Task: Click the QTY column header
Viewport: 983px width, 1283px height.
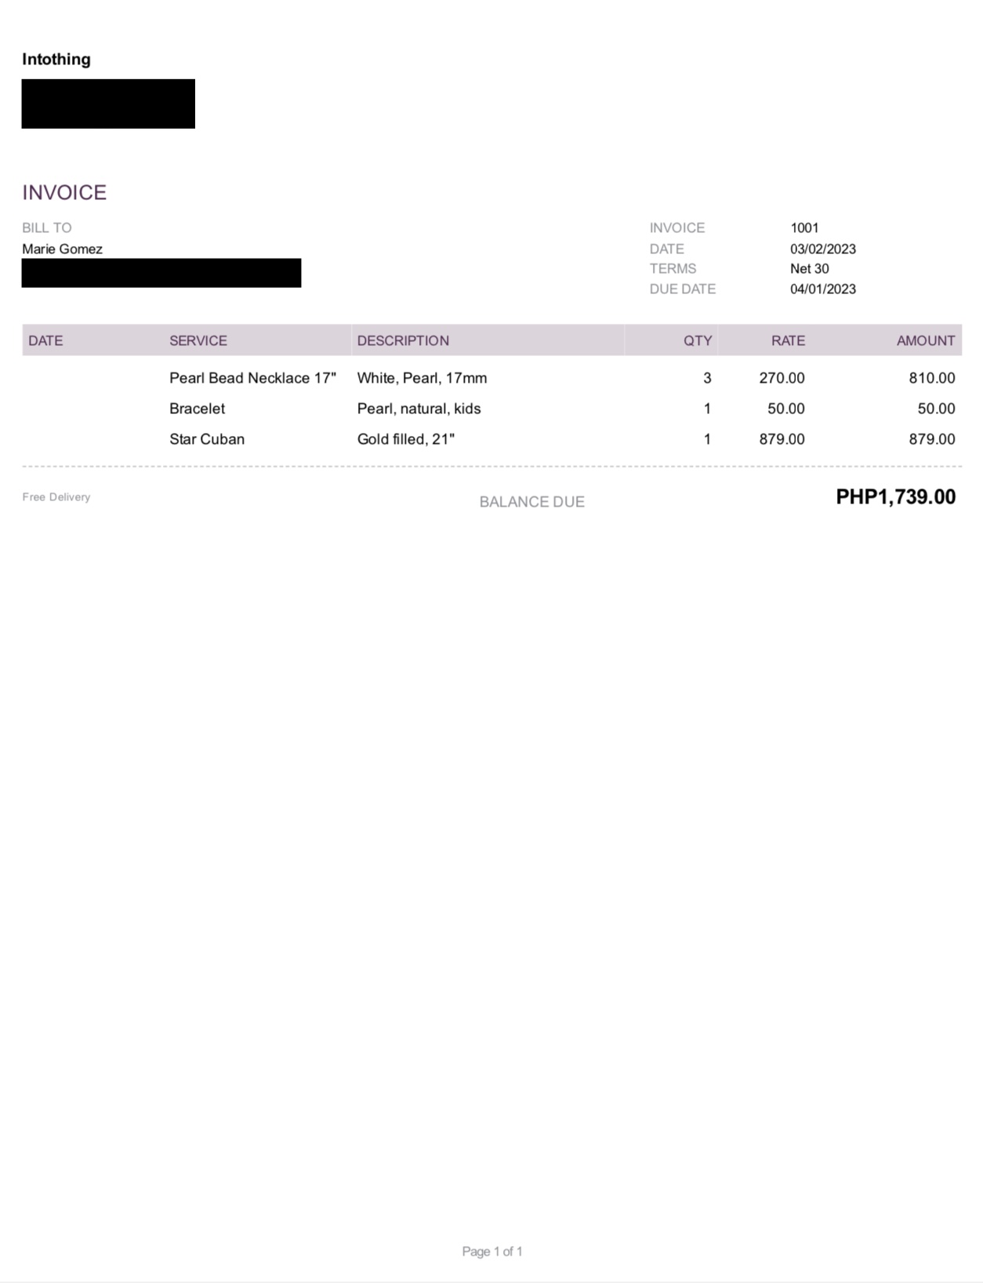Action: tap(697, 341)
